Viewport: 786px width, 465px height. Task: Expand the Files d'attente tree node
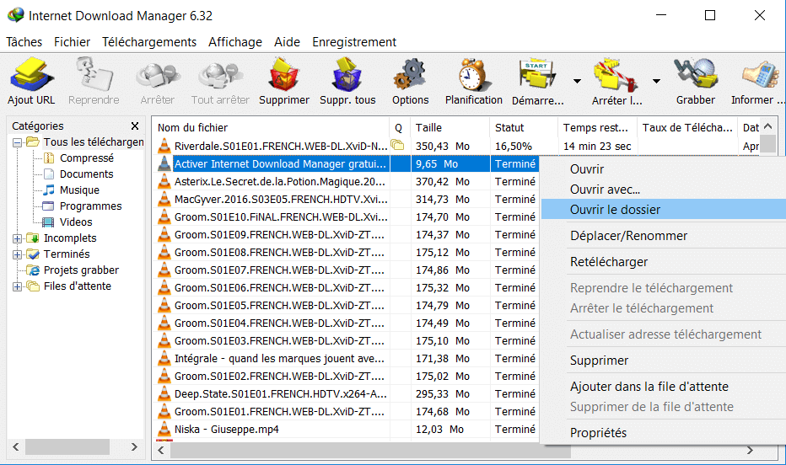coord(17,286)
